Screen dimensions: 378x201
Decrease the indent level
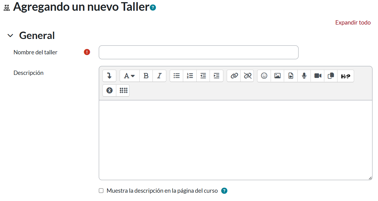tap(203, 76)
